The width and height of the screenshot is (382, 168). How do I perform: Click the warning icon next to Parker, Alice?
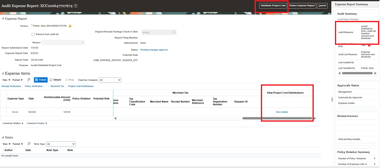(x=70, y=25)
